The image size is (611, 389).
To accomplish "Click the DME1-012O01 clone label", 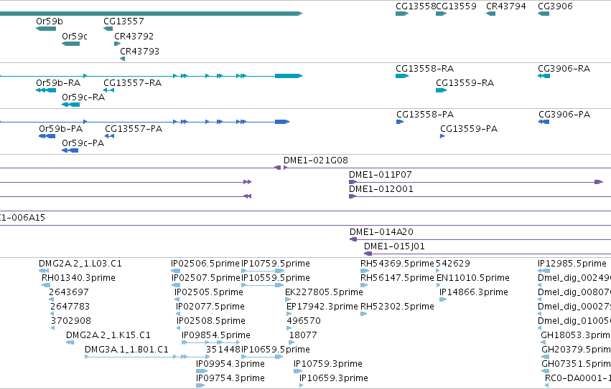I will pyautogui.click(x=381, y=189).
